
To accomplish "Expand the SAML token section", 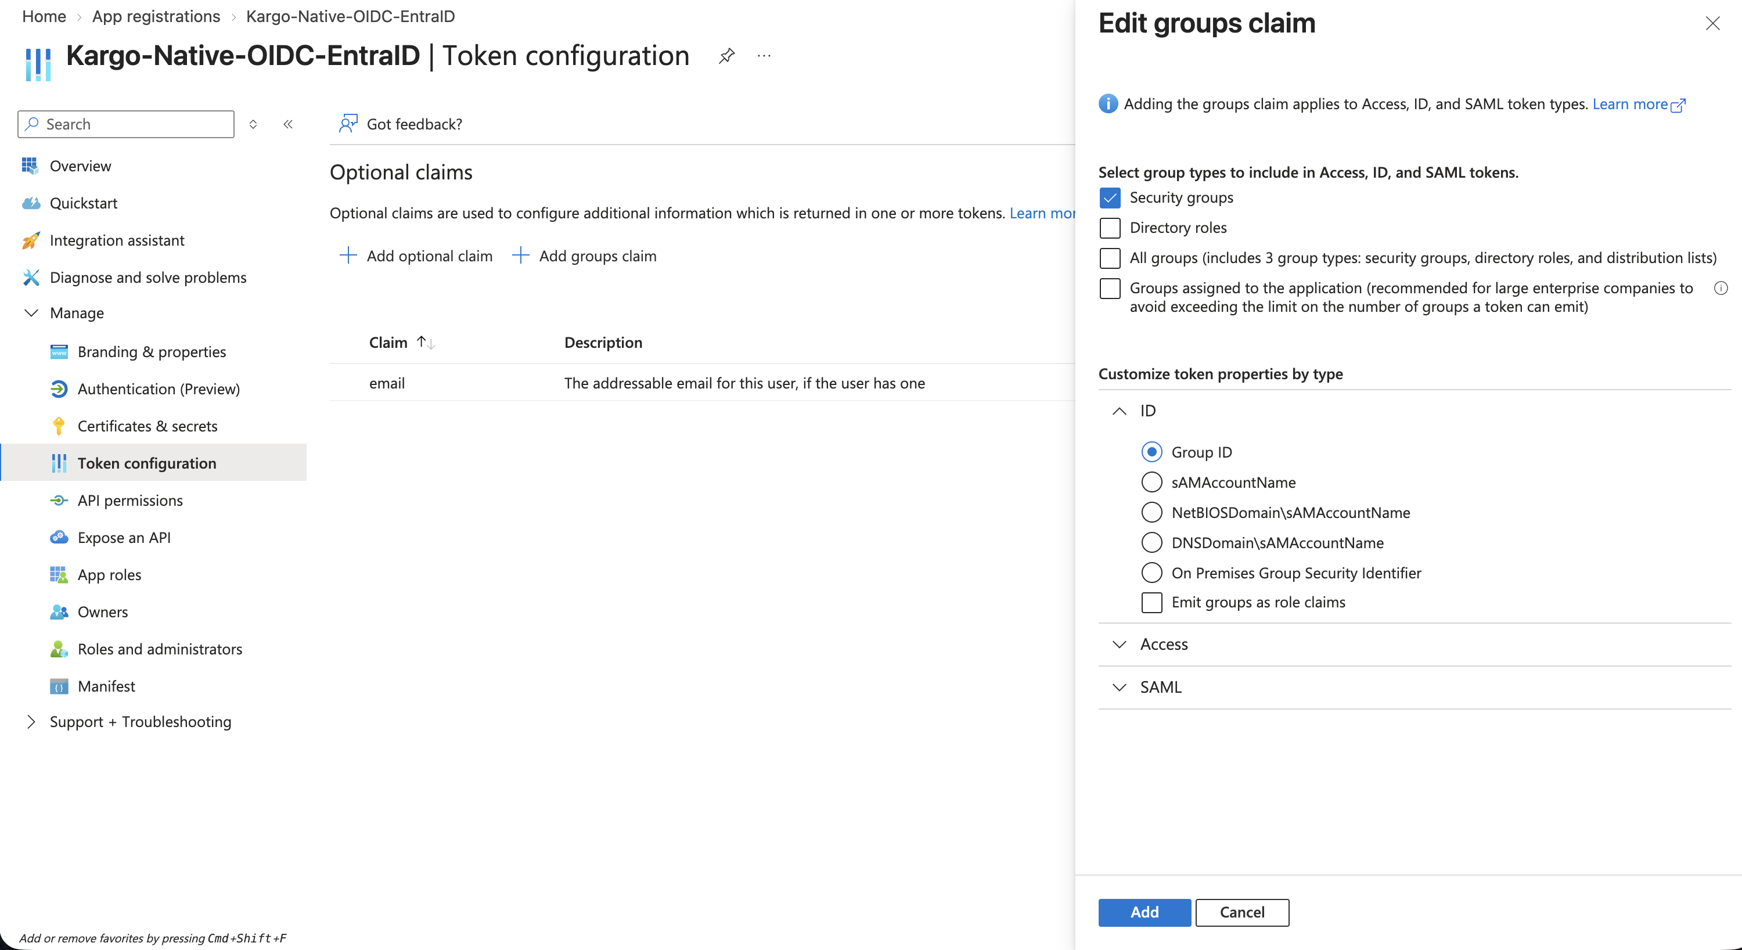I will [x=1119, y=687].
